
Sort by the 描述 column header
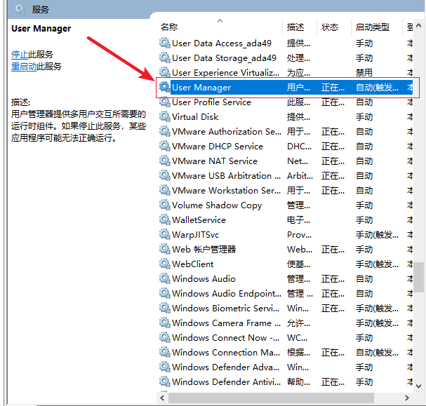click(295, 27)
